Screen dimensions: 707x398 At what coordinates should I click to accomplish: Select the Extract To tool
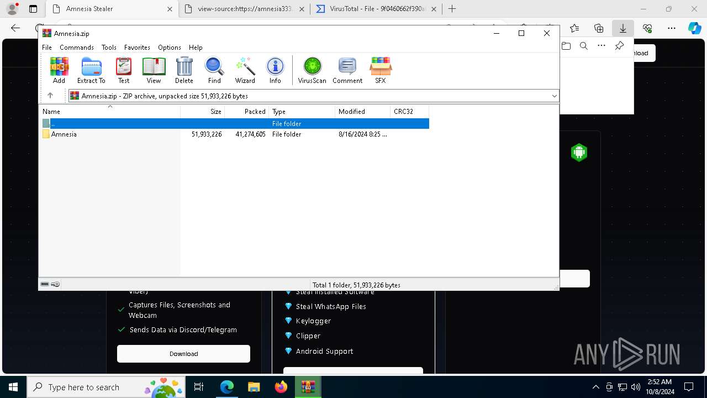click(91, 70)
